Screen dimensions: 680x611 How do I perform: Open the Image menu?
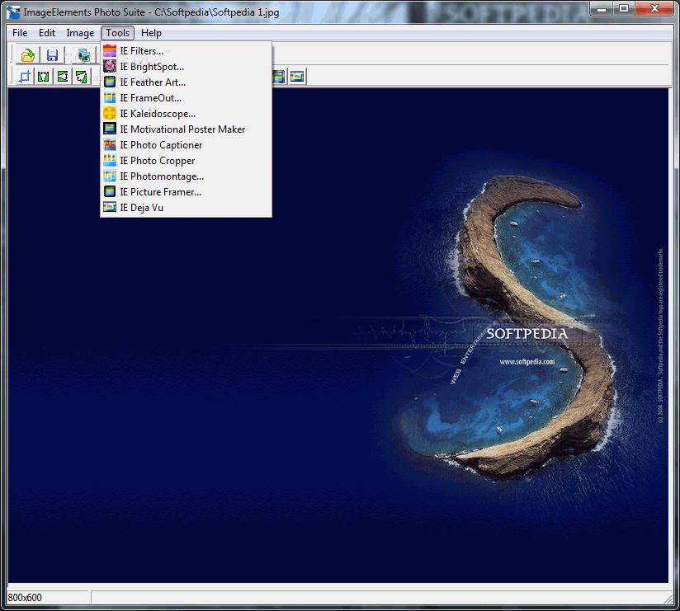pyautogui.click(x=80, y=33)
